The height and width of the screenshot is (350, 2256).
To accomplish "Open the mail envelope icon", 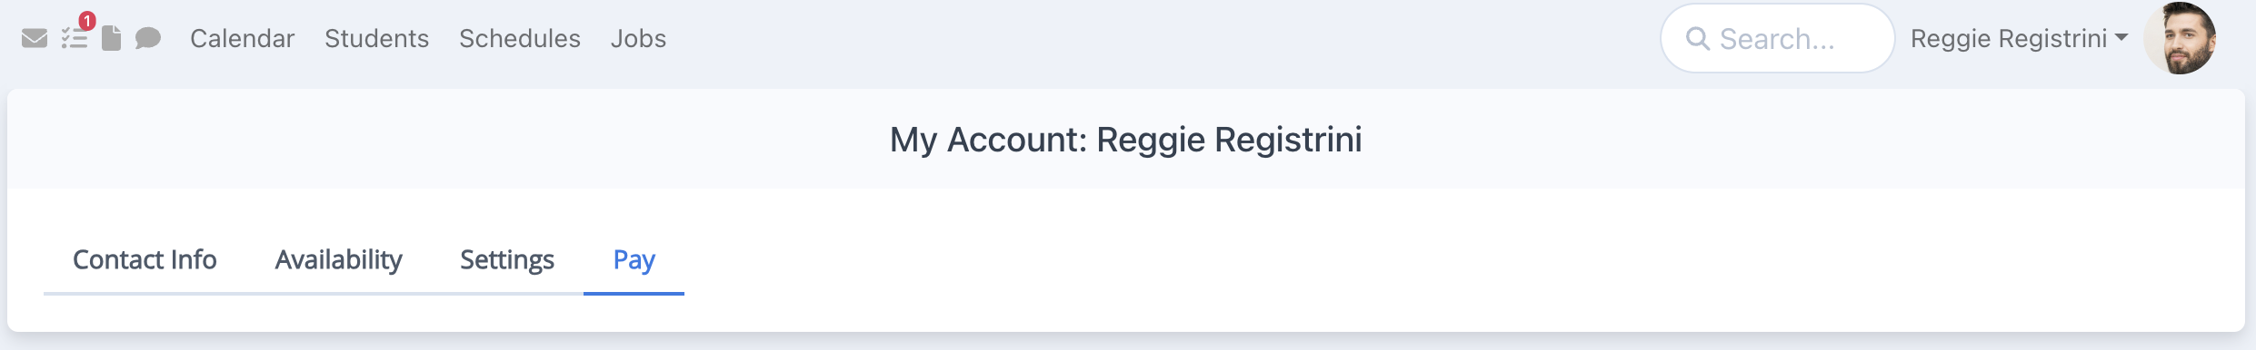I will coord(35,38).
